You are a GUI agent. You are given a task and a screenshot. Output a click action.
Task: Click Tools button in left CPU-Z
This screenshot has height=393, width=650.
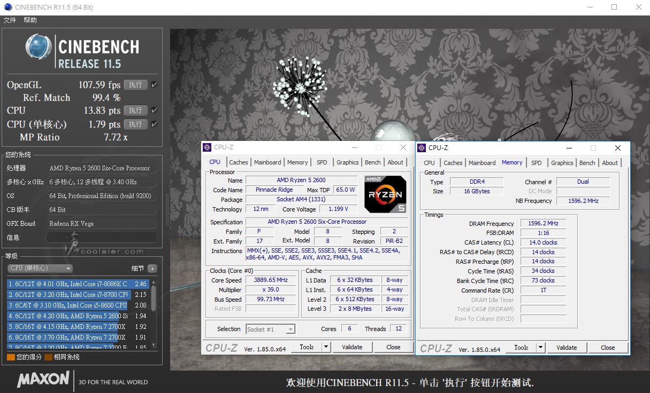point(307,347)
